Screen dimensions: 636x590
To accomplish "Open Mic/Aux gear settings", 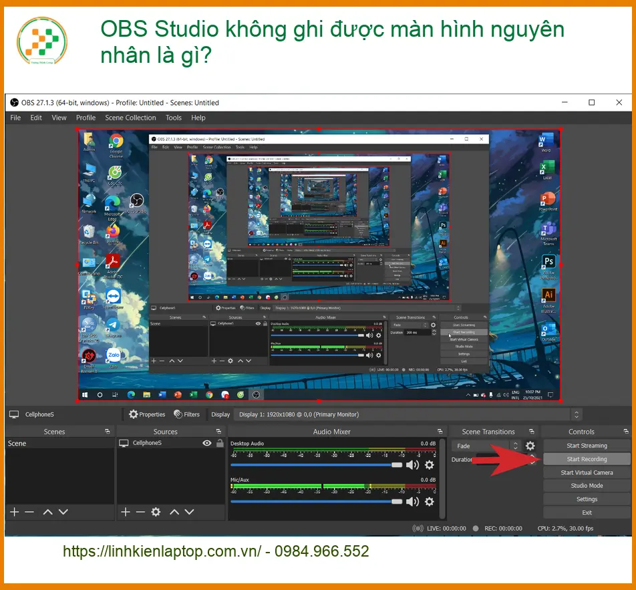I will coord(429,502).
